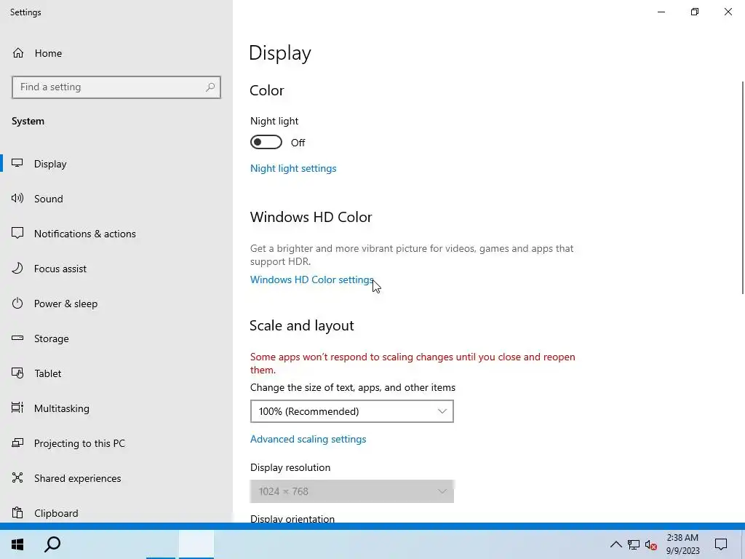
Task: Click the Night light label above the switch
Action: point(274,122)
